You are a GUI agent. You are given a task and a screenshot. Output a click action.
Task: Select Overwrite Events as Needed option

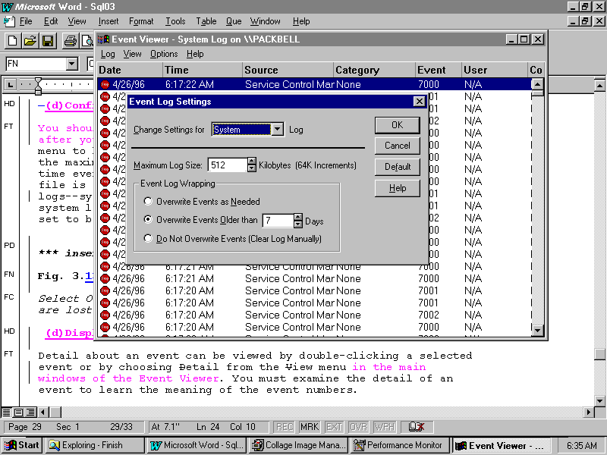149,202
